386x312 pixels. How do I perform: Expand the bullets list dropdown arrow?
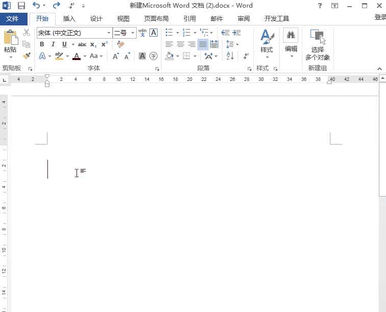coord(177,33)
